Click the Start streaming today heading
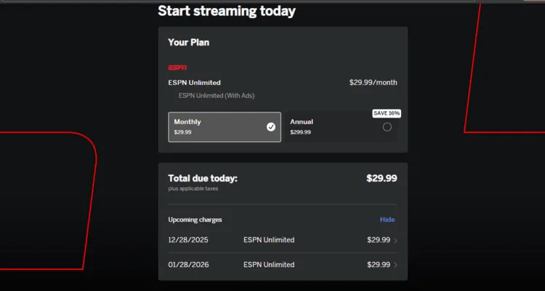Screen dimensions: 545x291 [x=227, y=11]
